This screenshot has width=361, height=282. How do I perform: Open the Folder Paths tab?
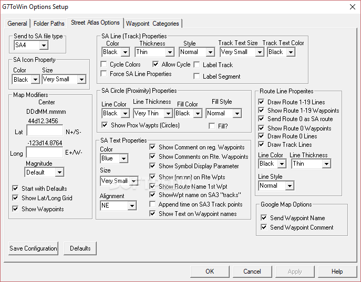pos(49,24)
